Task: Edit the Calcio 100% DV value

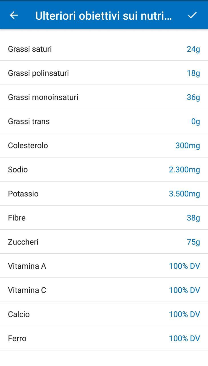Action: [x=184, y=314]
